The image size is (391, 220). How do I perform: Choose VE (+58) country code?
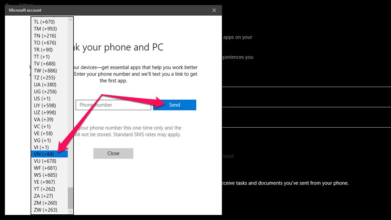[49, 134]
